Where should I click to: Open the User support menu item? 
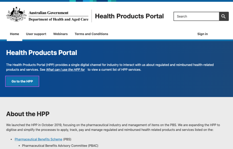pos(36,34)
